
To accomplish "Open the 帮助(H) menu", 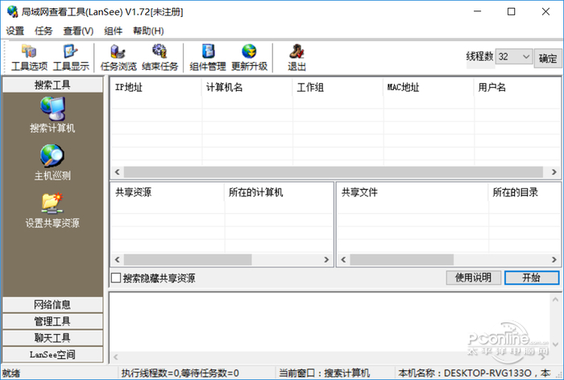I will point(148,31).
